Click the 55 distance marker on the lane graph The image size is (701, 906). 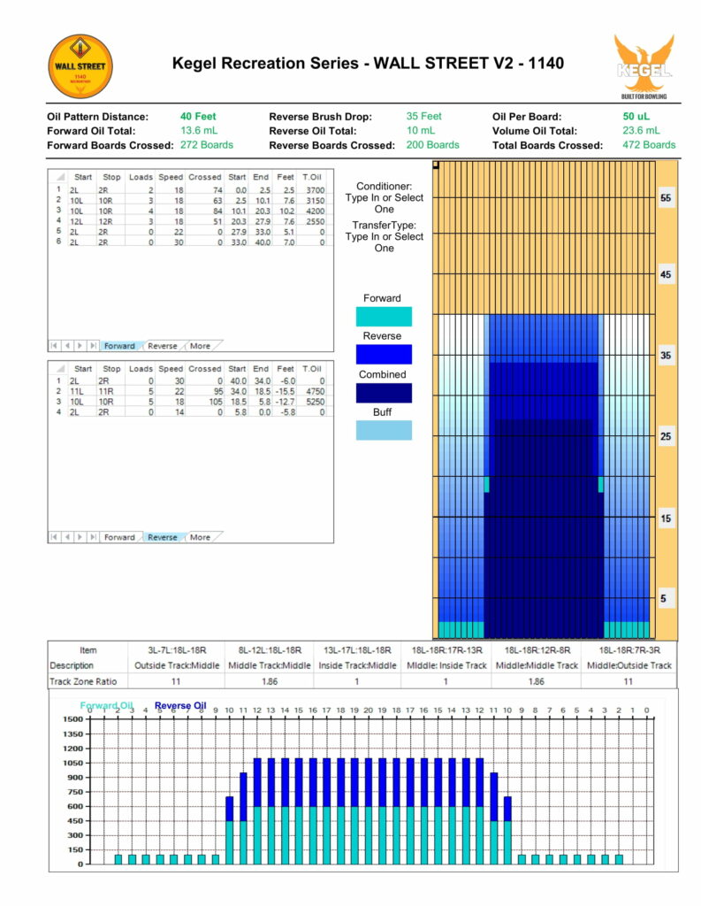coord(665,198)
